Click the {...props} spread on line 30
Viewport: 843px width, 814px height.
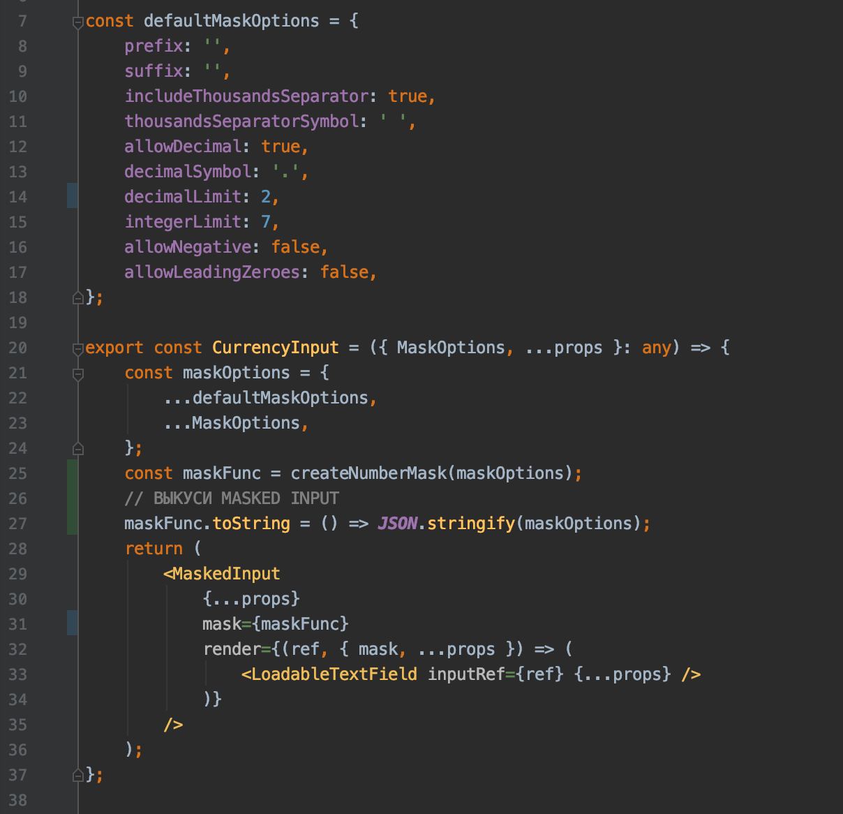click(x=251, y=599)
